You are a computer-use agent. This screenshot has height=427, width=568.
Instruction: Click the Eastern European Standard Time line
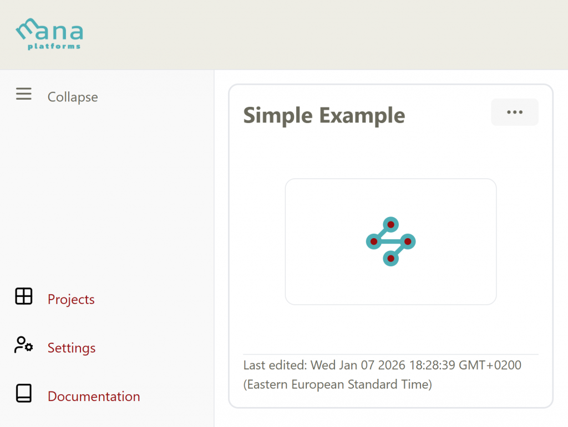coord(337,384)
